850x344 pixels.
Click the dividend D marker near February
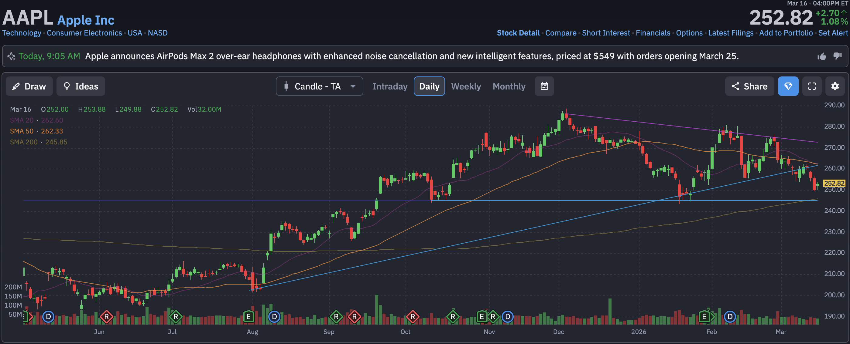730,317
